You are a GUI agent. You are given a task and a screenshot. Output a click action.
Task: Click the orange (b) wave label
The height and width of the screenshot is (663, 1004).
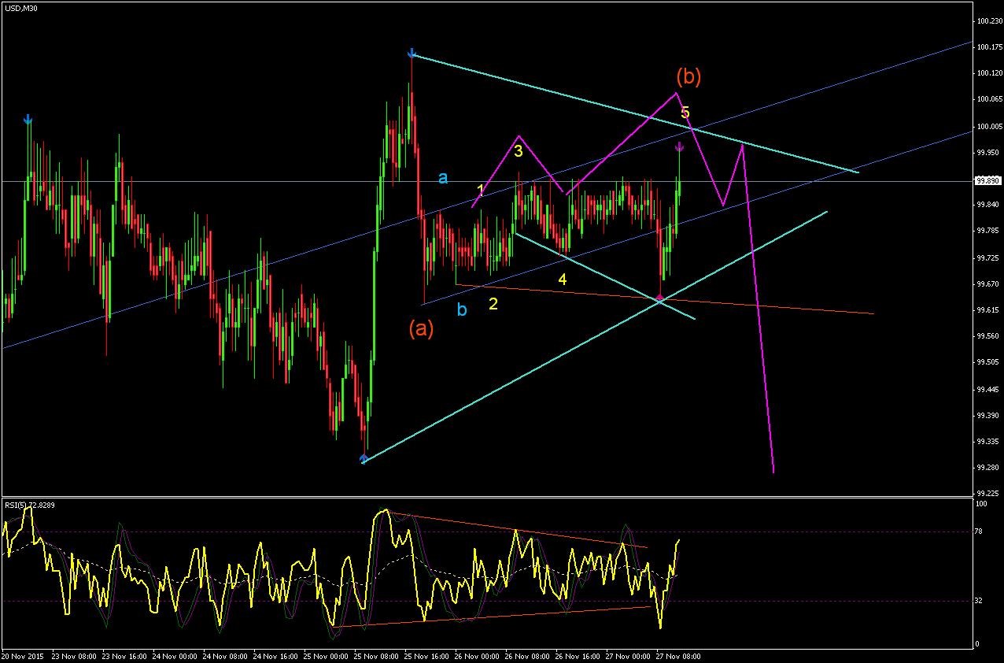[x=688, y=76]
